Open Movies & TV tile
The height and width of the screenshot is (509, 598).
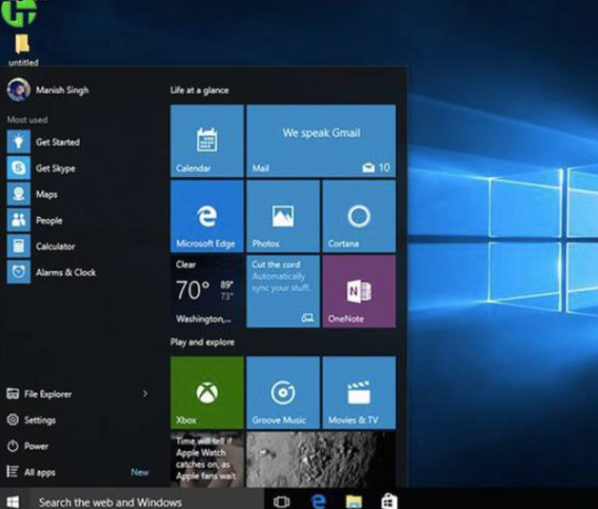tap(358, 392)
